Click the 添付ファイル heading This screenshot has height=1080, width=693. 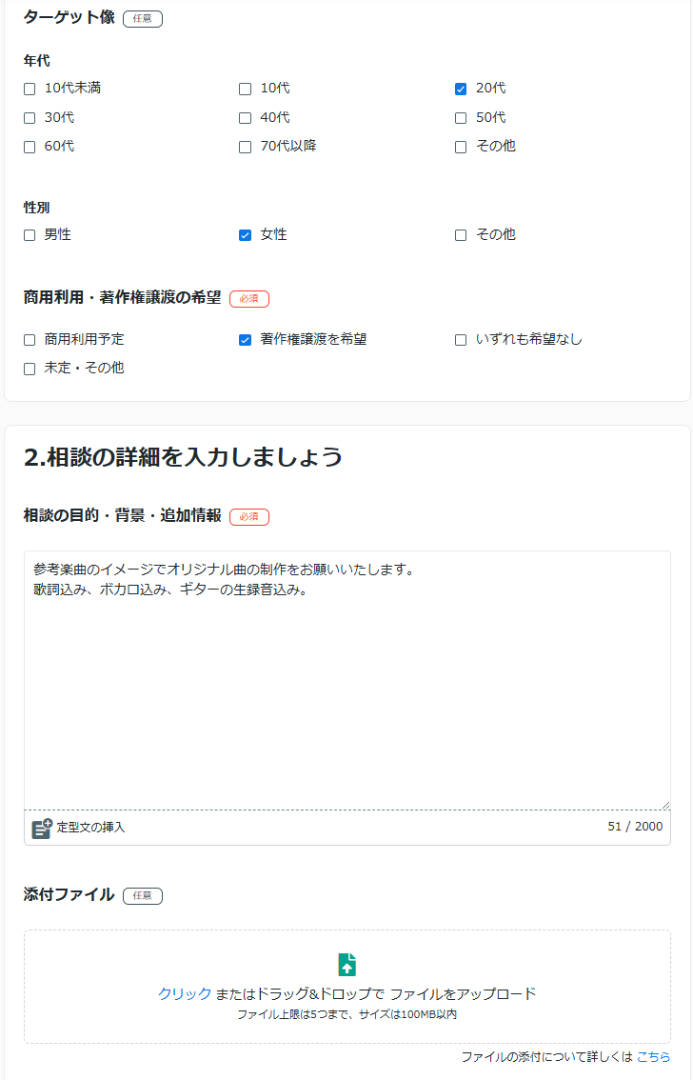69,894
